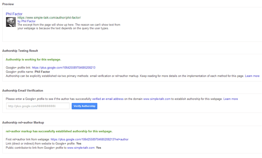Click 'Yes' beside Public contributor-to link
Screen dimensions: 262x158
coord(98,147)
